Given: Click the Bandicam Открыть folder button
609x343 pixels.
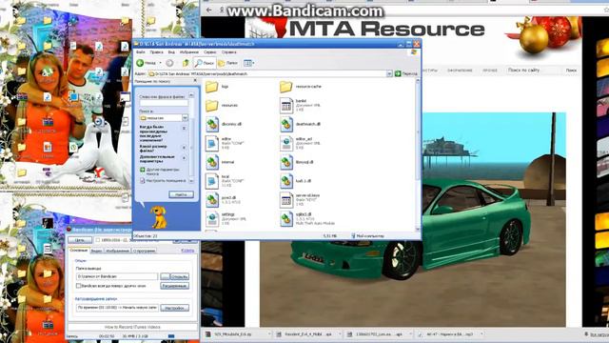Looking at the screenshot, I should 180,276.
